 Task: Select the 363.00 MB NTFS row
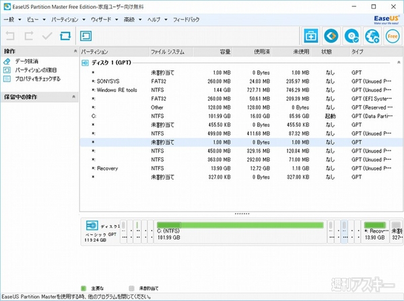click(x=242, y=160)
